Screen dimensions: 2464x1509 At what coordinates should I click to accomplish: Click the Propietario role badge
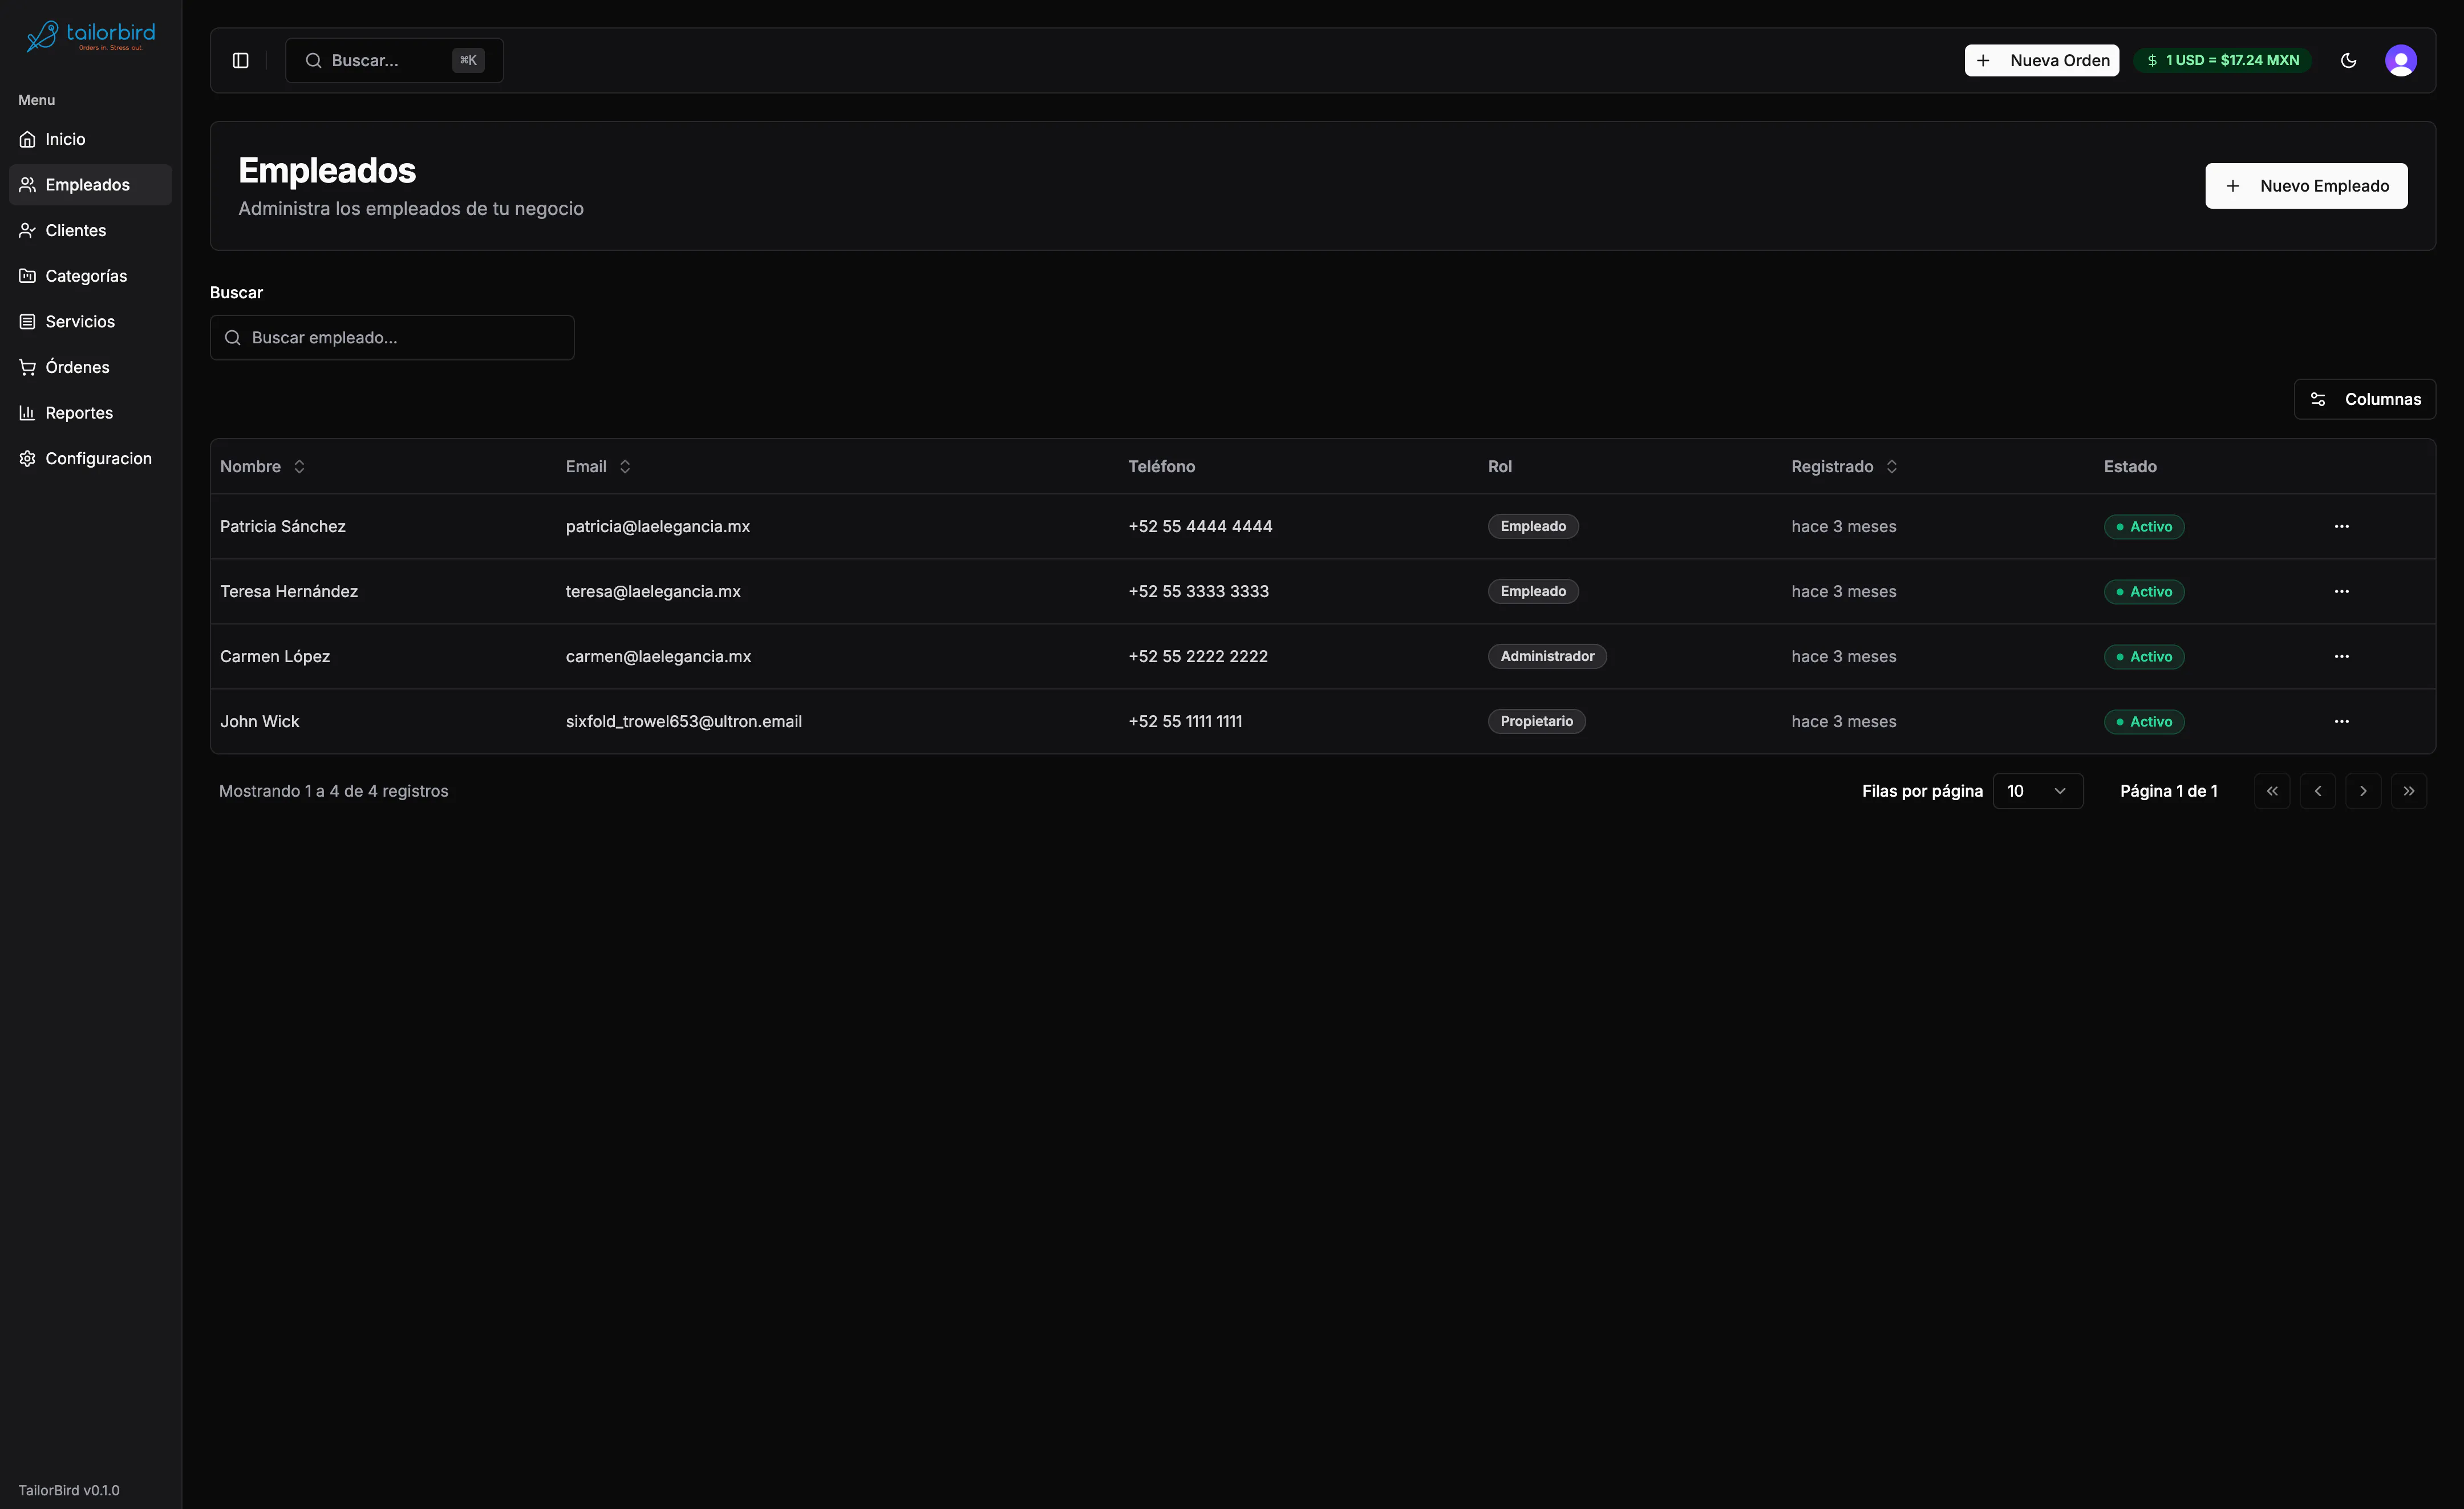tap(1536, 721)
